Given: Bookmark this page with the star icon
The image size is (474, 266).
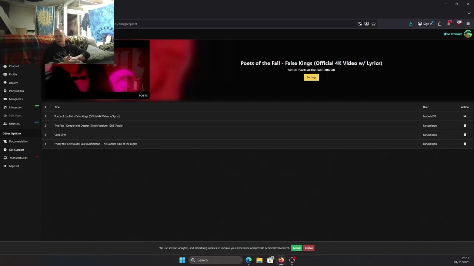Looking at the screenshot, I should click(x=374, y=24).
